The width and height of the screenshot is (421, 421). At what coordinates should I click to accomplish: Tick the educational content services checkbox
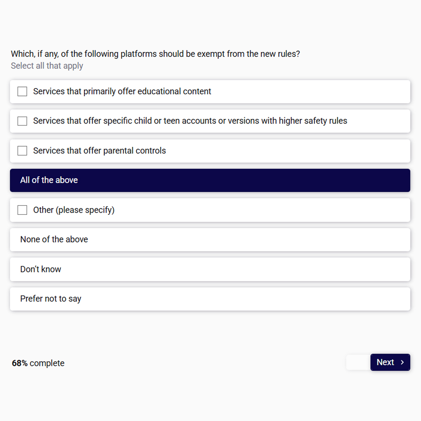[x=22, y=91]
